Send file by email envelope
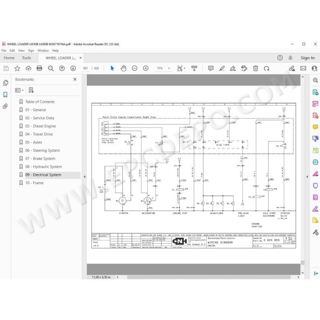The height and width of the screenshot is (320, 320). (303, 69)
